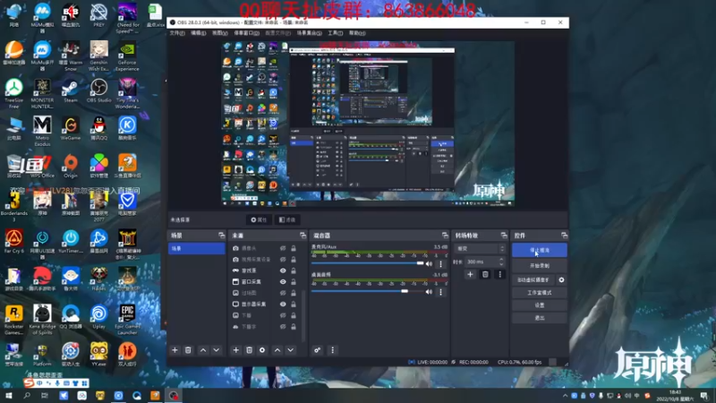Image resolution: width=716 pixels, height=403 pixels.
Task: Open the 工具(T) menu
Action: (x=335, y=33)
